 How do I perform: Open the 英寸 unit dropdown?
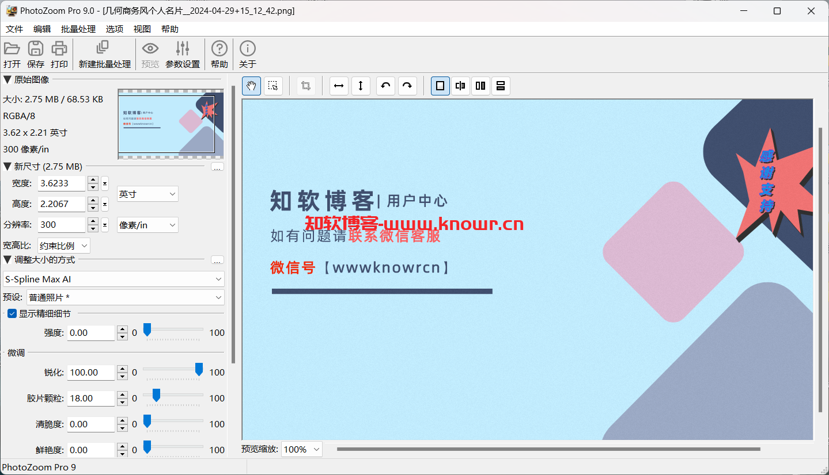tap(147, 194)
